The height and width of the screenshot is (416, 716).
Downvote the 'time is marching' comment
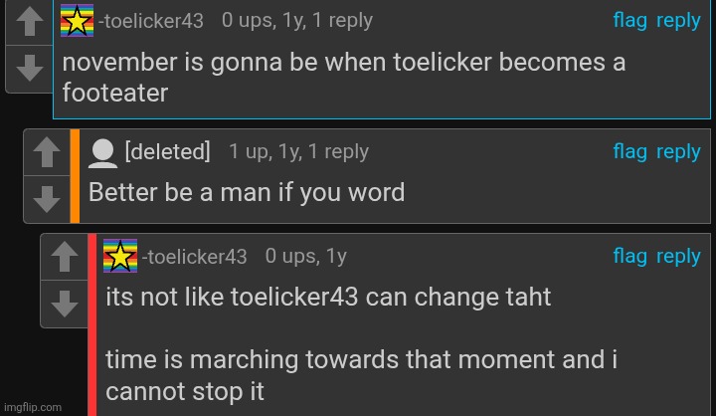point(65,304)
